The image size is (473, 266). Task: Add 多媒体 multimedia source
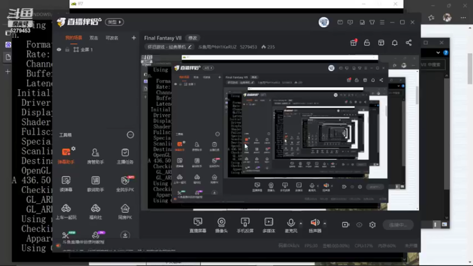click(x=269, y=225)
